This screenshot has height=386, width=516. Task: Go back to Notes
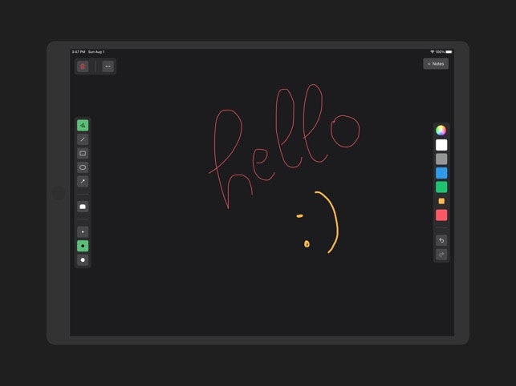[436, 64]
